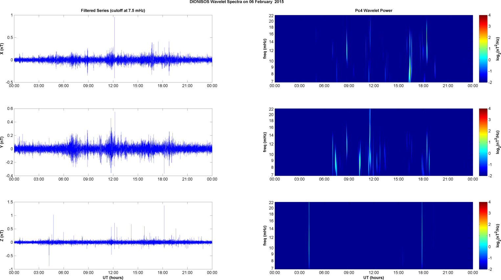Click the log2(nT²/Hz) label of middle colorbar
Viewport: 501px width, 280px height.
[498, 142]
